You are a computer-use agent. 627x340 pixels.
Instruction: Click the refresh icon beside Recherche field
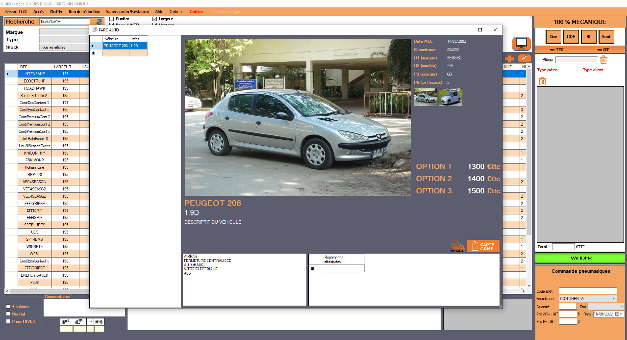click(100, 22)
